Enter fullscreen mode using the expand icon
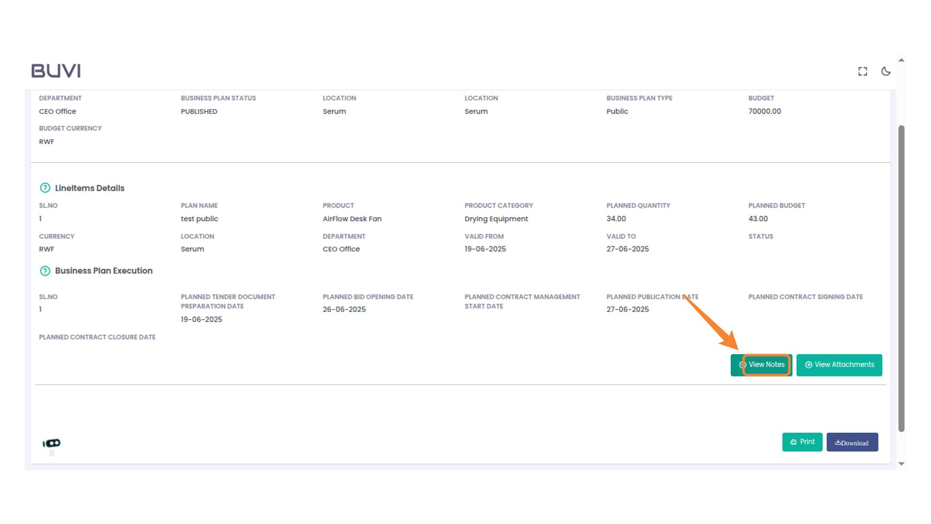The width and height of the screenshot is (931, 524). pos(863,71)
